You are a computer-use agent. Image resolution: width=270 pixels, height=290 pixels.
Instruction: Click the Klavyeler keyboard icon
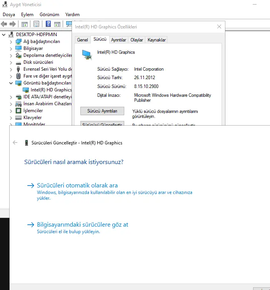pyautogui.click(x=18, y=118)
